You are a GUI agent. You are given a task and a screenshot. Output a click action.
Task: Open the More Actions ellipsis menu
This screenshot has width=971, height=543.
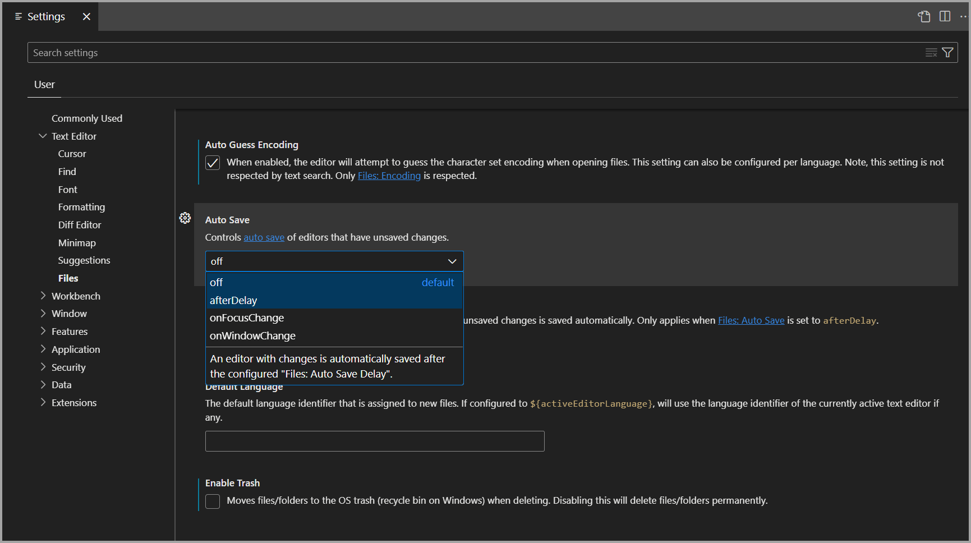964,16
